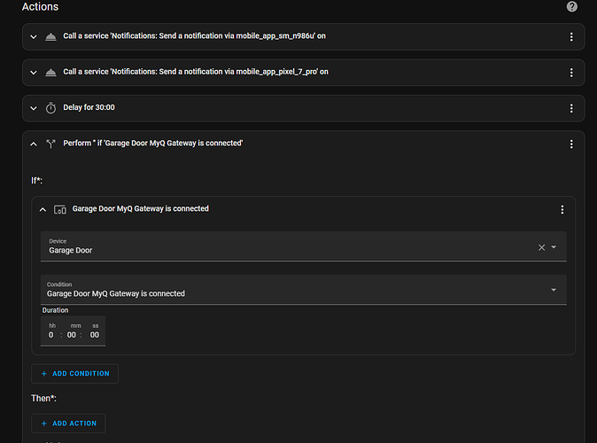Click the duration minutes field
The width and height of the screenshot is (597, 443).
click(73, 334)
